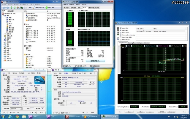The image size is (190, 119).
Task: Open the SPD tab in left CPU-Z window
Action: 29,73
